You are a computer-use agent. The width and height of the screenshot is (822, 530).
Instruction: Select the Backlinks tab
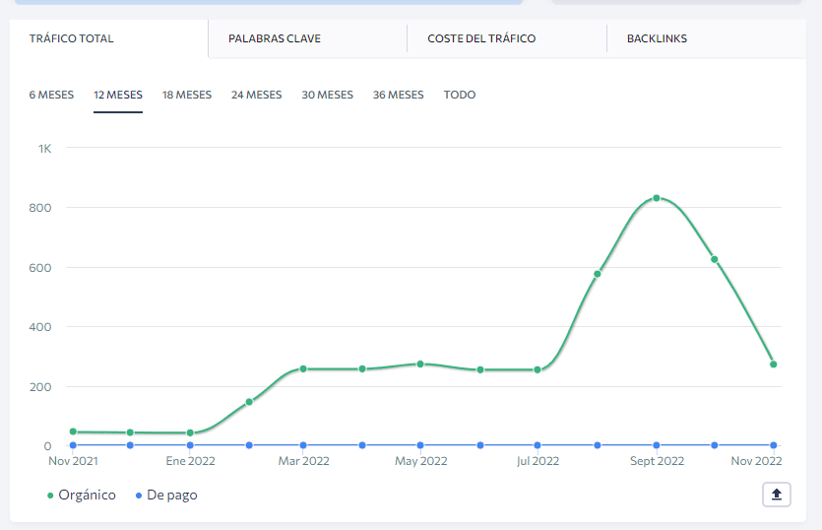(x=657, y=39)
